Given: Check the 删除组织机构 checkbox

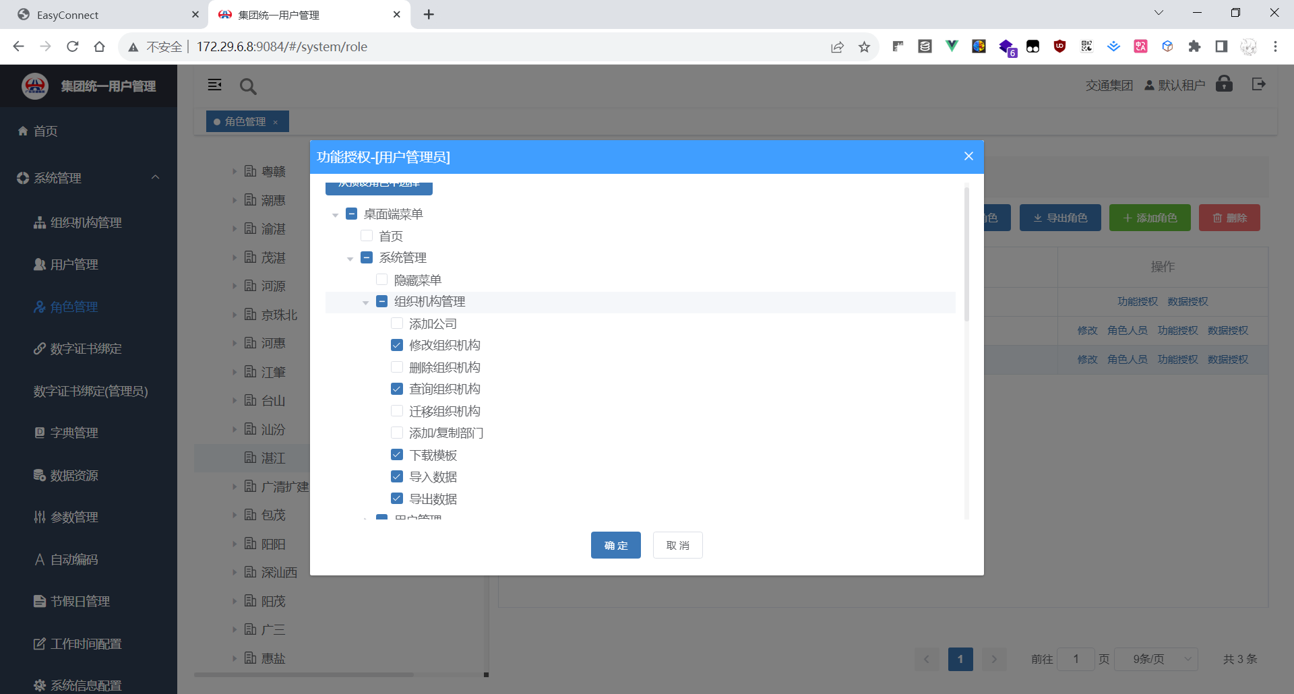Looking at the screenshot, I should 397,367.
